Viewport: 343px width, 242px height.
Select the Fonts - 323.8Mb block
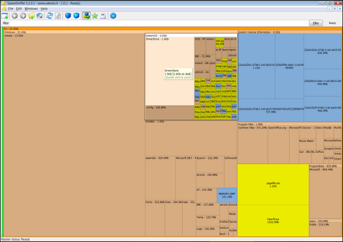(x=155, y=218)
